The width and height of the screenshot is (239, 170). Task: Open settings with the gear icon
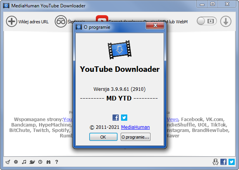[16, 162]
